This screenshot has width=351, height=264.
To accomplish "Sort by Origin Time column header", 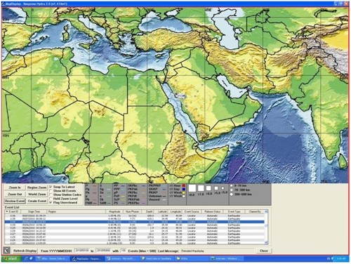I will click(34, 211).
